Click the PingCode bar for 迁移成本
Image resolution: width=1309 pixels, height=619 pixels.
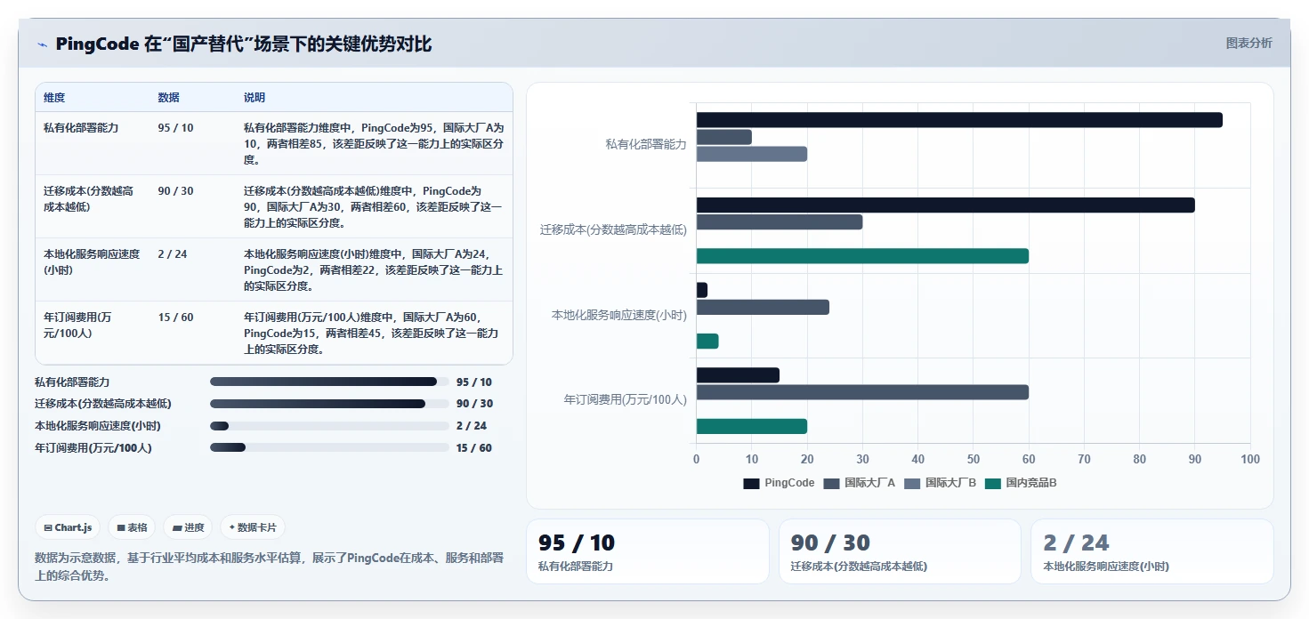click(946, 205)
